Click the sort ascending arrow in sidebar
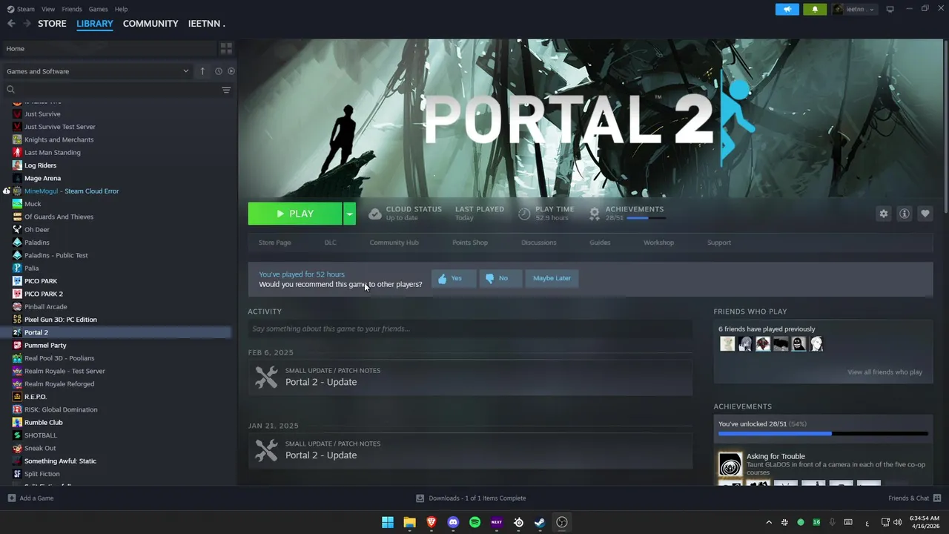The width and height of the screenshot is (949, 534). click(202, 71)
